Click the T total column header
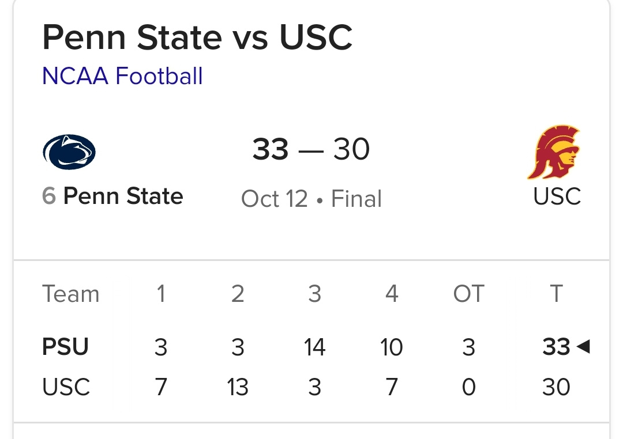The height and width of the screenshot is (439, 623). [x=556, y=294]
